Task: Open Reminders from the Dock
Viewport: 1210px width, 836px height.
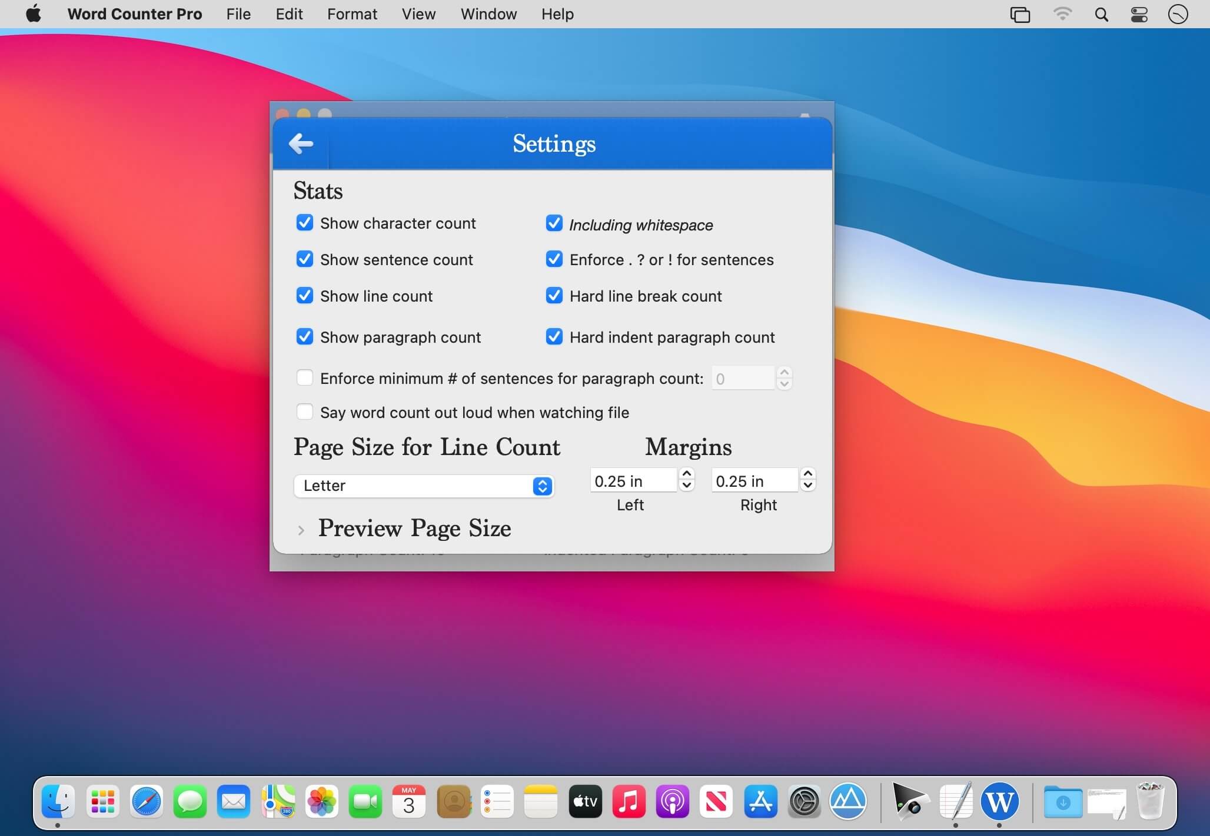Action: [x=497, y=801]
